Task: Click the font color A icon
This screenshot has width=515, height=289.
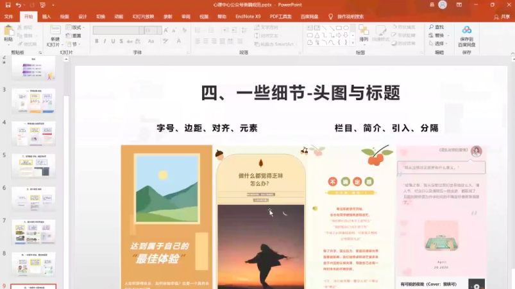Action: tap(179, 41)
